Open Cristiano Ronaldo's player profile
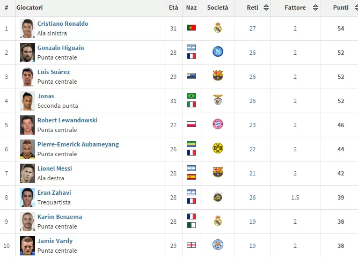 coord(63,24)
